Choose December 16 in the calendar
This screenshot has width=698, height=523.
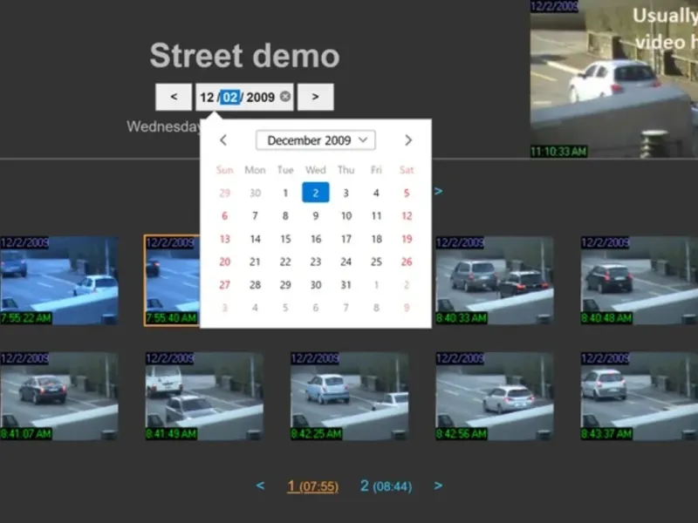pos(316,239)
